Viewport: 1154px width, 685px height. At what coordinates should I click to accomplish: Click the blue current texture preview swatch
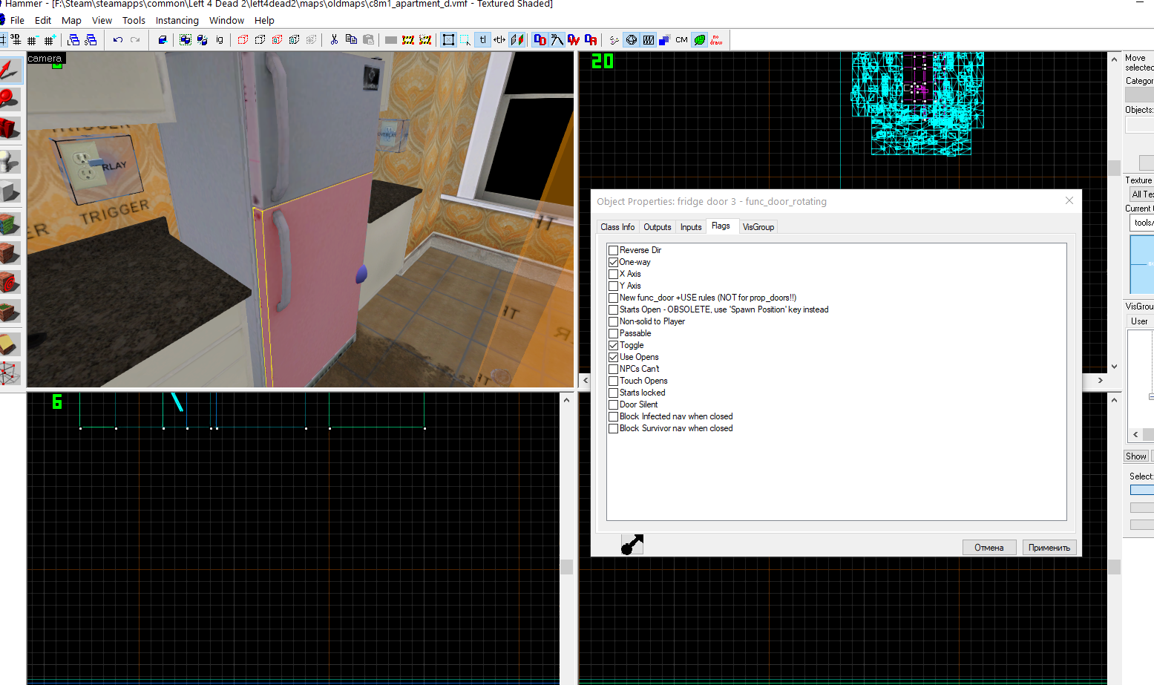1145,263
